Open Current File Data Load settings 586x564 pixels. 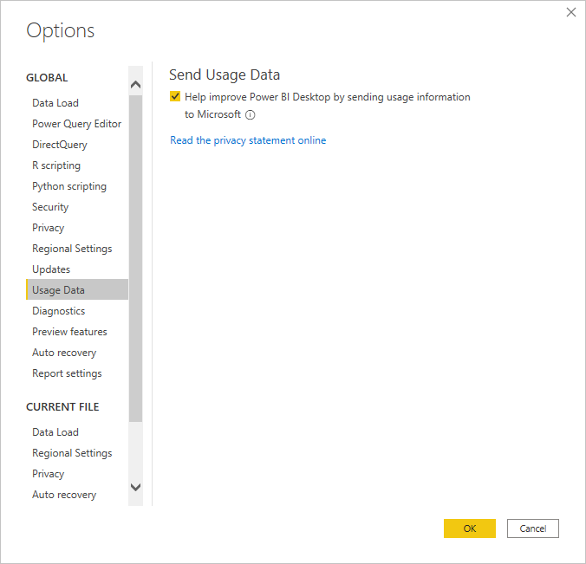(55, 432)
